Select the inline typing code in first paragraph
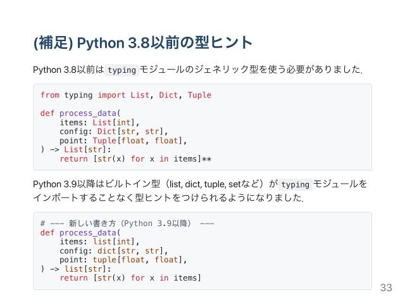This screenshot has width=405, height=304. (x=121, y=70)
